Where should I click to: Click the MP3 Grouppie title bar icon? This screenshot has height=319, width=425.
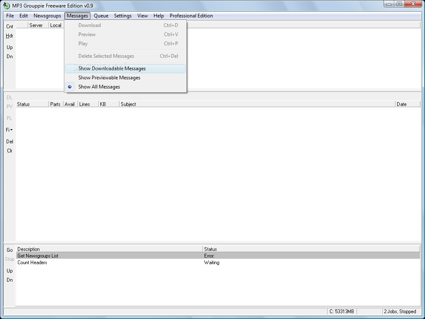pyautogui.click(x=7, y=5)
